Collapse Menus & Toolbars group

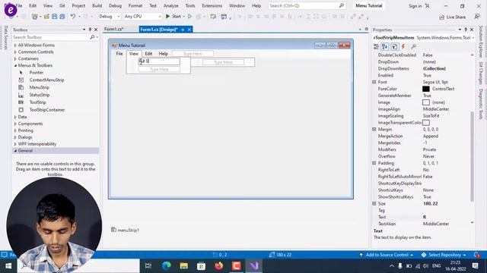(x=15, y=66)
